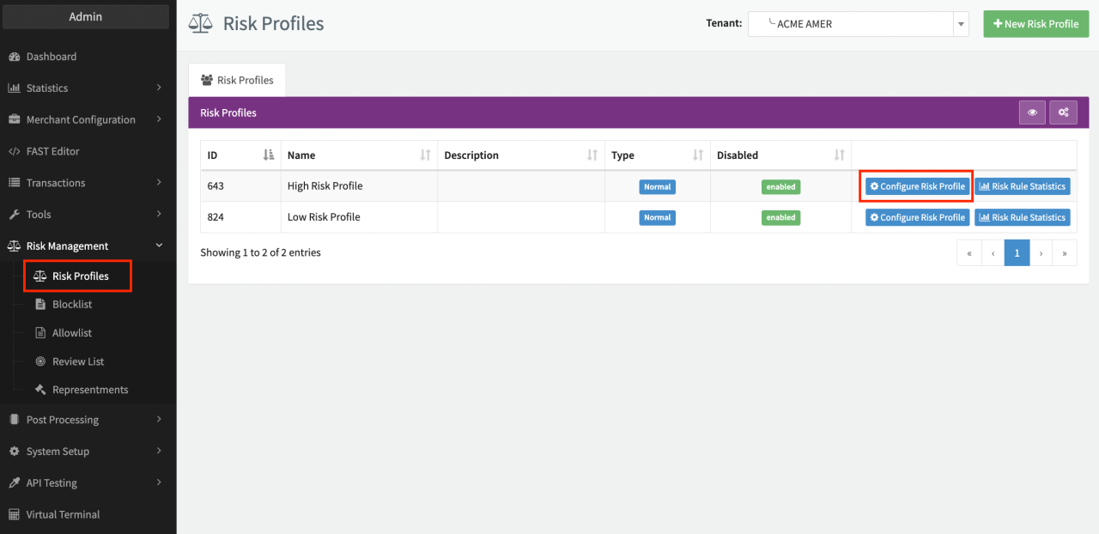Viewport: 1099px width, 534px height.
Task: Click the eye icon in Risk Profiles header
Action: point(1032,112)
